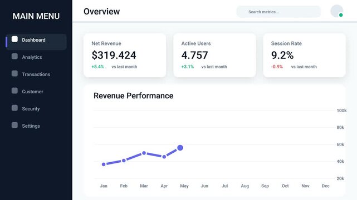Click the green online status dot

tap(341, 15)
